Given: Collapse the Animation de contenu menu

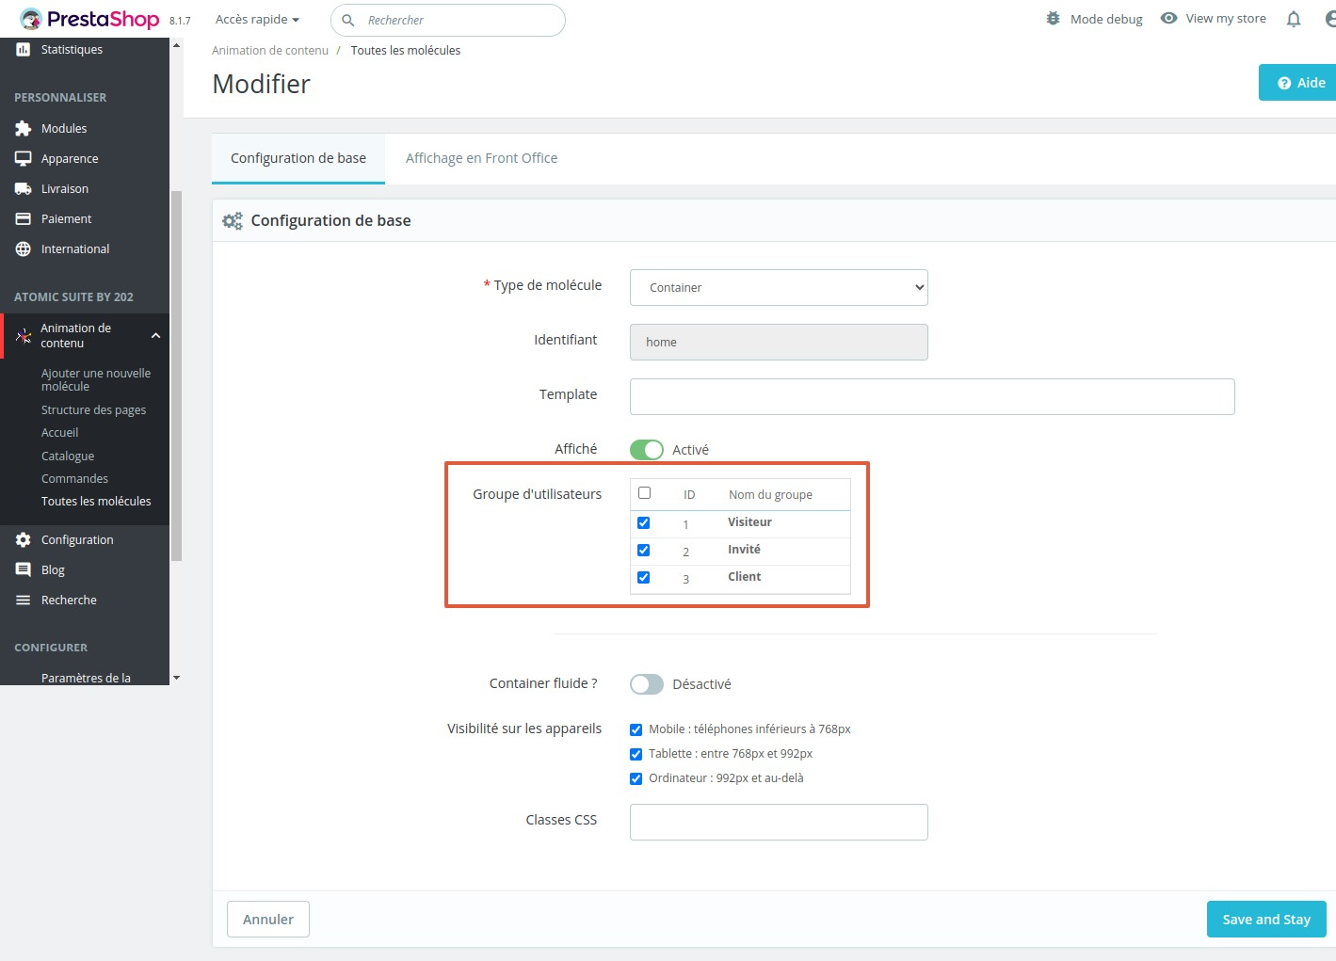Looking at the screenshot, I should [x=155, y=336].
